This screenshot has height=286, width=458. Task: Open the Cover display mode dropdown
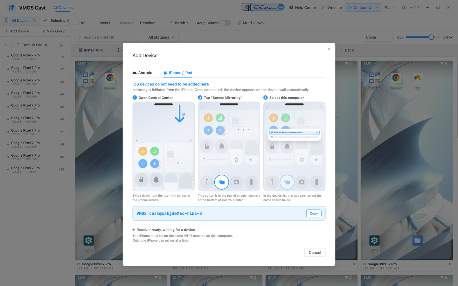[378, 37]
